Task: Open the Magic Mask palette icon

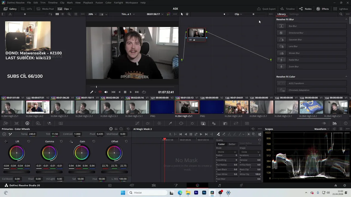Action: (203, 123)
